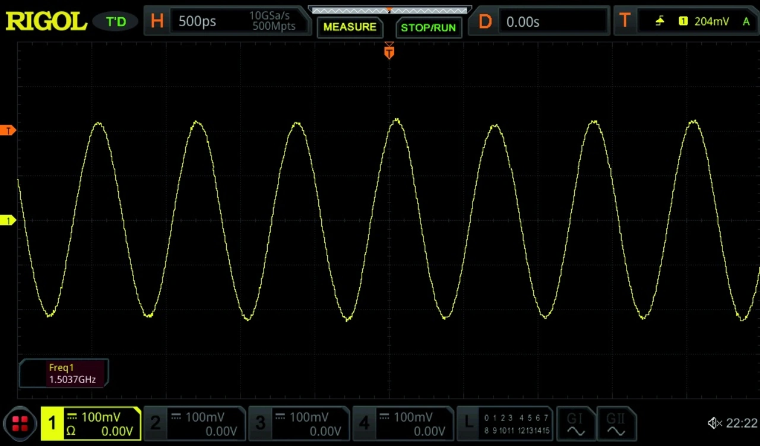Click the GII waveform generator icon
Screen dimensions: 760x446
[616, 424]
